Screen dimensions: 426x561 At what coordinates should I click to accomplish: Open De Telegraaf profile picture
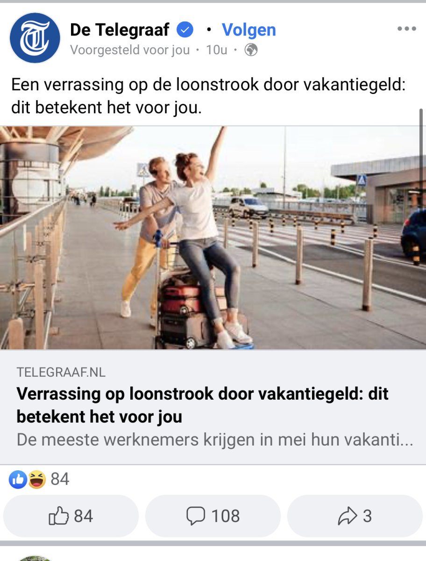(x=35, y=38)
